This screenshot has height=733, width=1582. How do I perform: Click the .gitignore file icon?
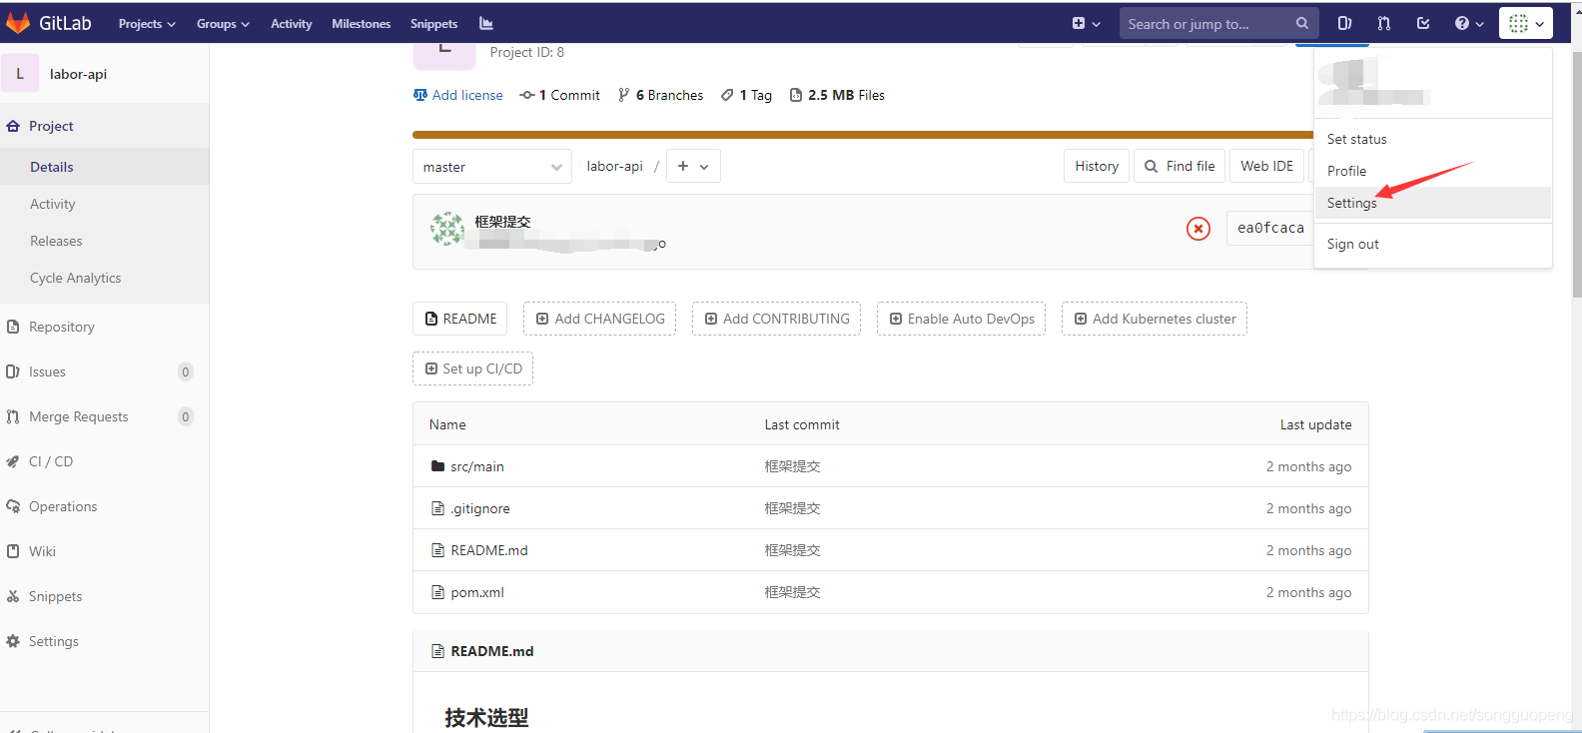pos(437,508)
